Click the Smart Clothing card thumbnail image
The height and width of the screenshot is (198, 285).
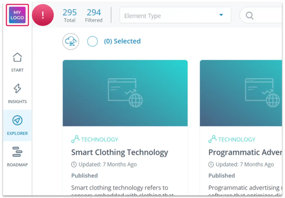125,93
